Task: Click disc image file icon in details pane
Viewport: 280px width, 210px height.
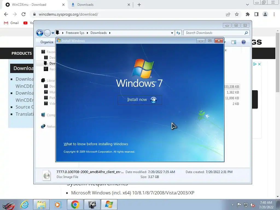Action: tap(46, 175)
